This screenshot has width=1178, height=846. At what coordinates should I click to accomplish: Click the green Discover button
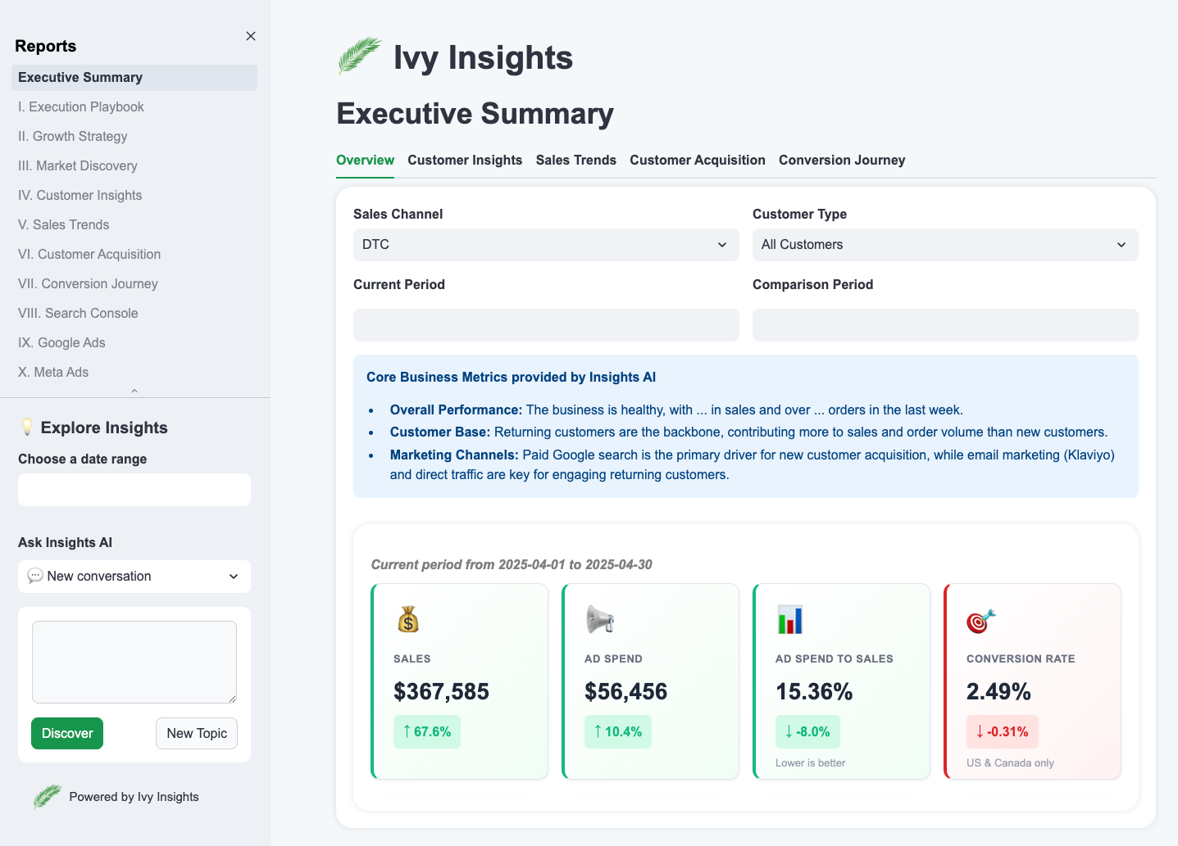tap(67, 733)
